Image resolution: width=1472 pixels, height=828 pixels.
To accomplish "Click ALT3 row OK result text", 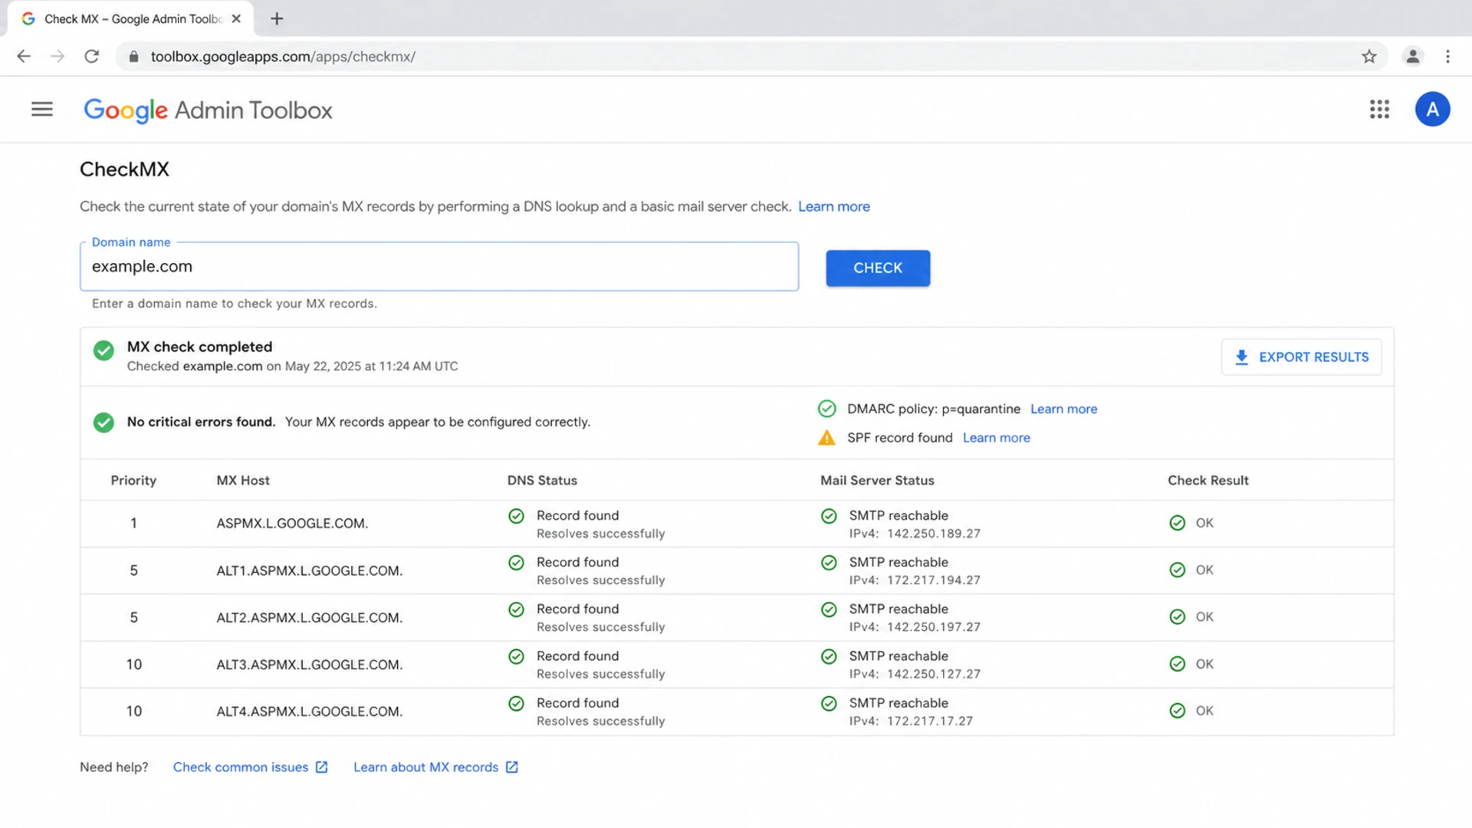I will pyautogui.click(x=1204, y=664).
